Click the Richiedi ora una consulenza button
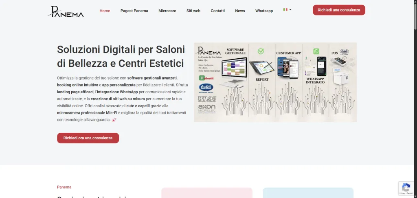Viewport: 417px width, 198px height. click(x=88, y=138)
